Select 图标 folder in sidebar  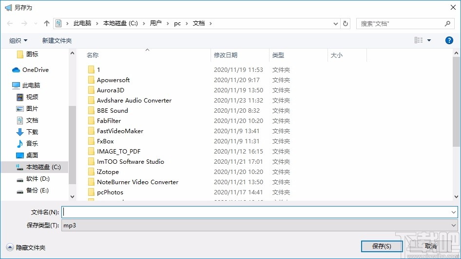pos(28,54)
